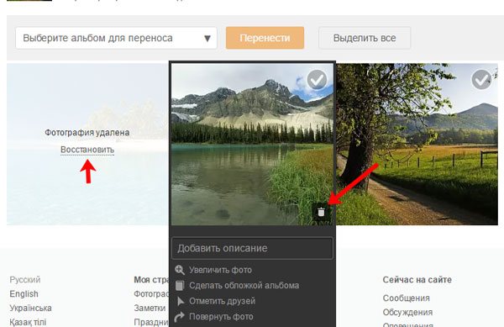This screenshot has height=327, width=504.
Task: Toggle the selection checkmark on the tree path photo
Action: (x=481, y=80)
